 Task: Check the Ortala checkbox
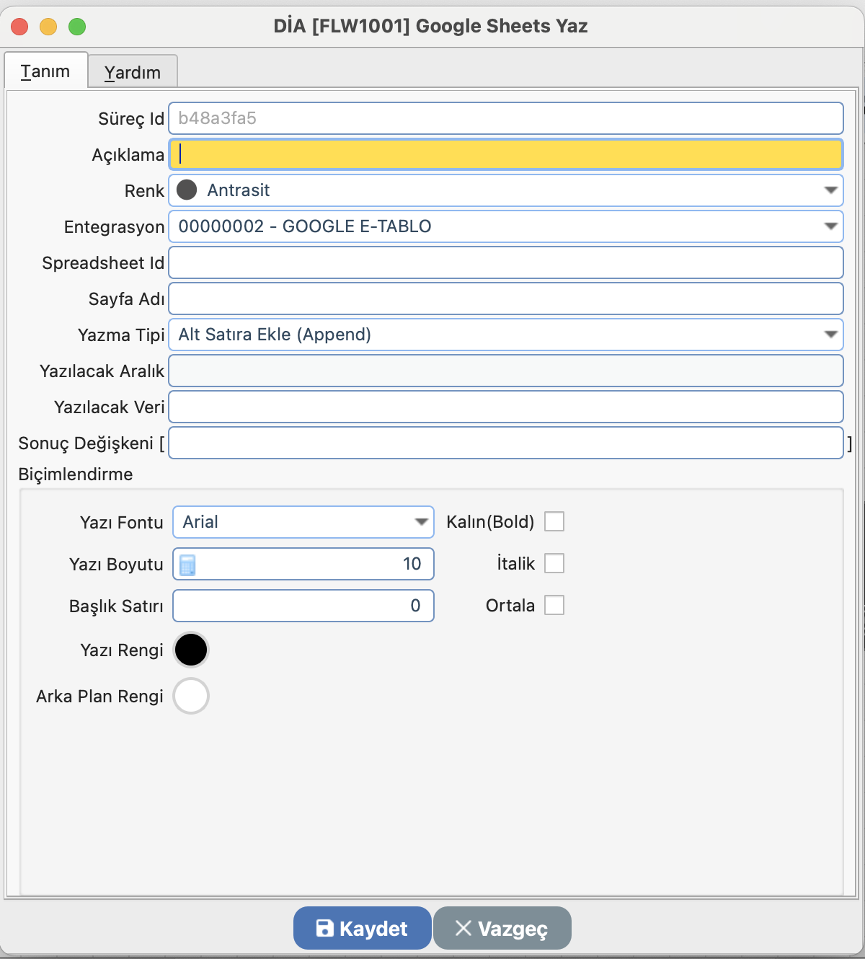554,605
